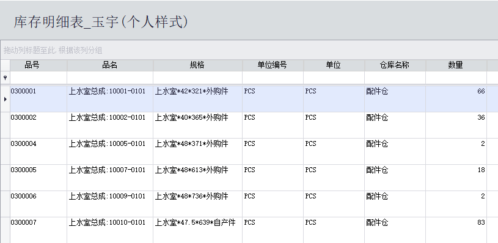The height and width of the screenshot is (243, 498).
Task: Click the 品号 filter input cell
Action: 38,78
